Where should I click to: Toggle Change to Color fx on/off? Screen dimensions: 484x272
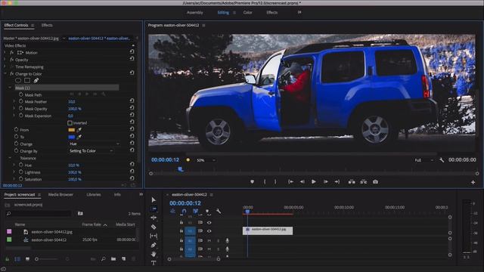[11, 74]
